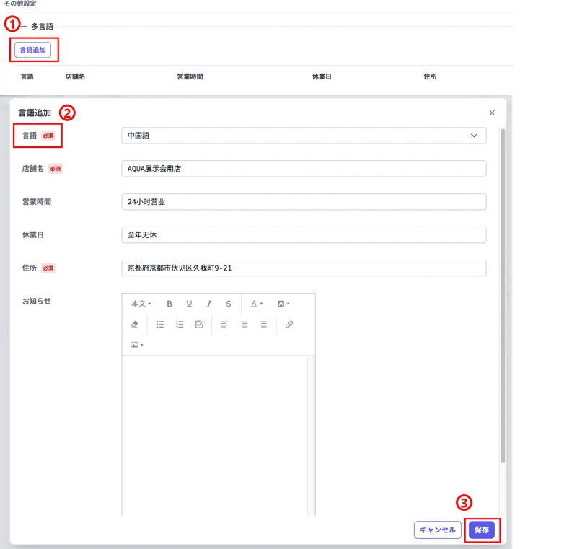The height and width of the screenshot is (549, 577).
Task: Insert an image into the お知らせ field
Action: pyautogui.click(x=136, y=344)
